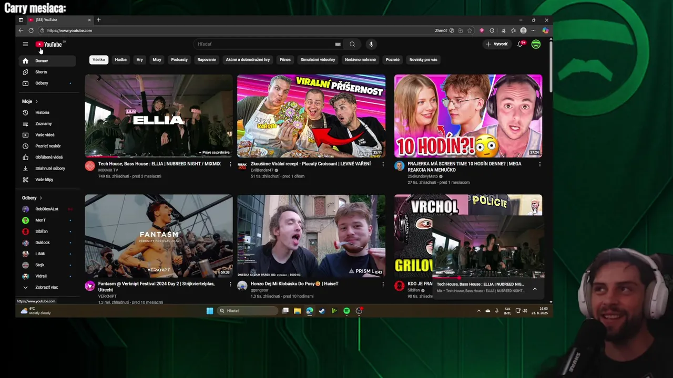Select the Hudba filter chip
Image resolution: width=673 pixels, height=378 pixels.
(121, 59)
